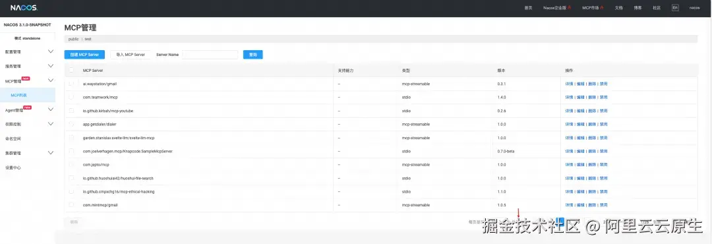The width and height of the screenshot is (712, 244).
Task: Click 编辑 for ai.waystation/gmail
Action: 580,84
